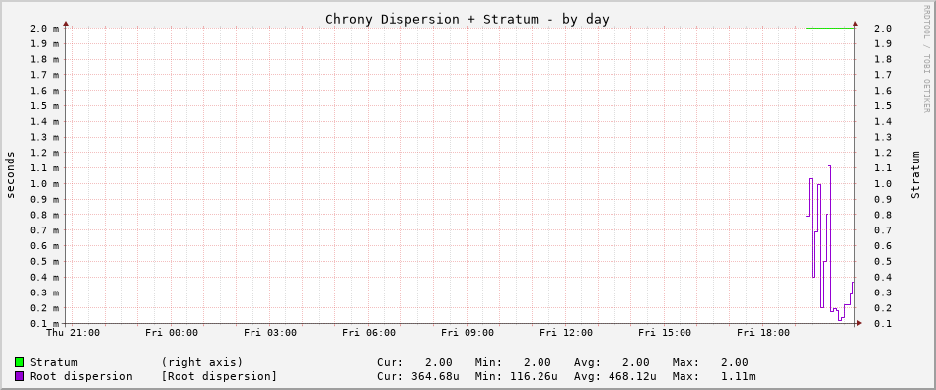This screenshot has height=390, width=936.
Task: Click the "0.1" right axis label
Action: (883, 324)
